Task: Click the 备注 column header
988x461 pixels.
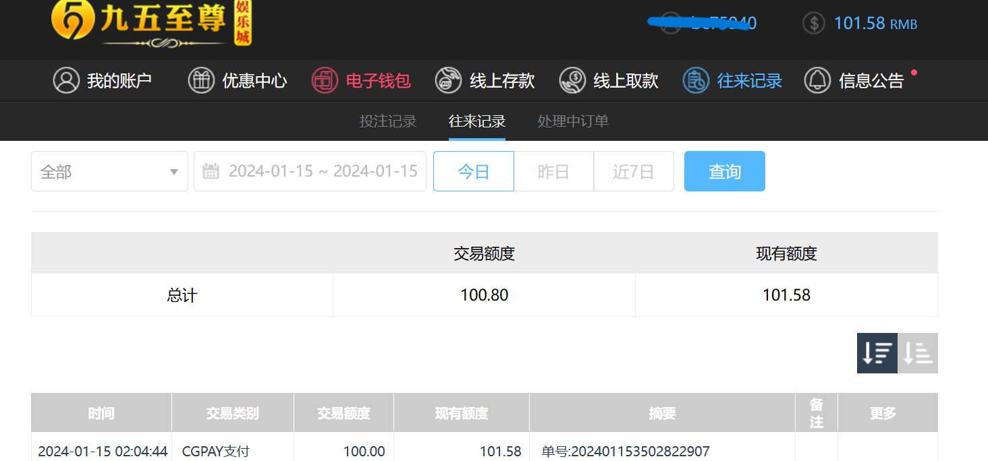Action: pos(817,413)
